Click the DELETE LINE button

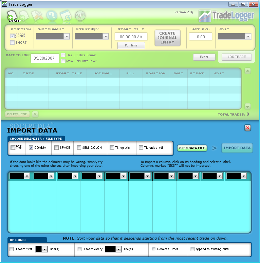pos(17,114)
